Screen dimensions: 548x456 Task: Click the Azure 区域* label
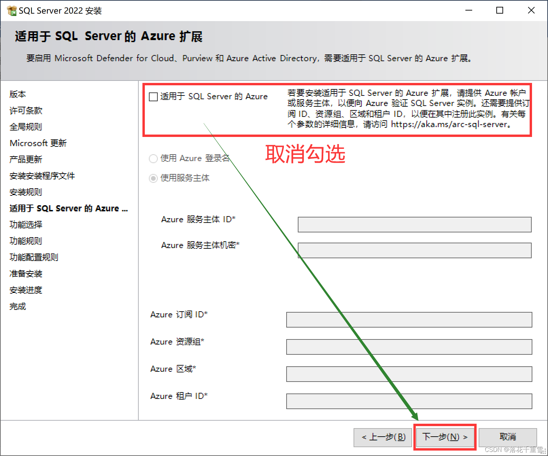(x=173, y=369)
